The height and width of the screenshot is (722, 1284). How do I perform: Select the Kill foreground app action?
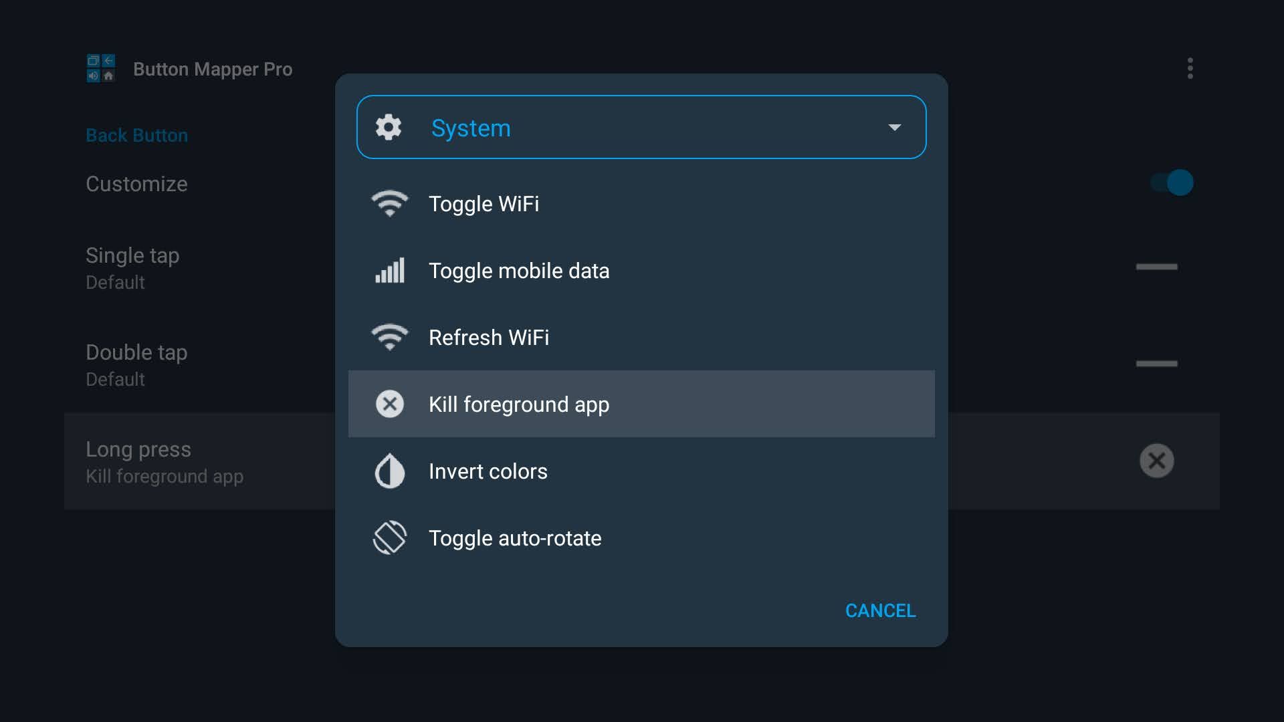pyautogui.click(x=520, y=404)
